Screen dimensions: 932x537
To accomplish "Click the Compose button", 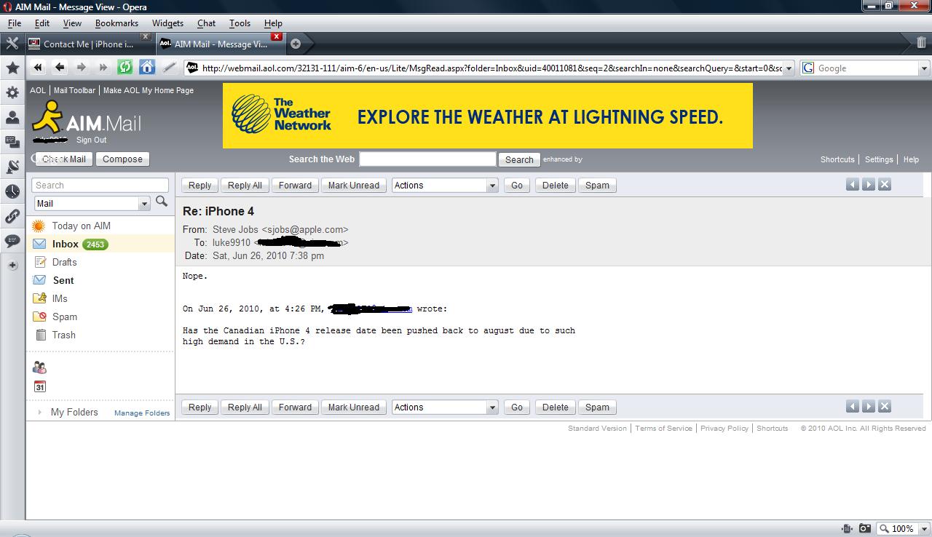I will (122, 159).
